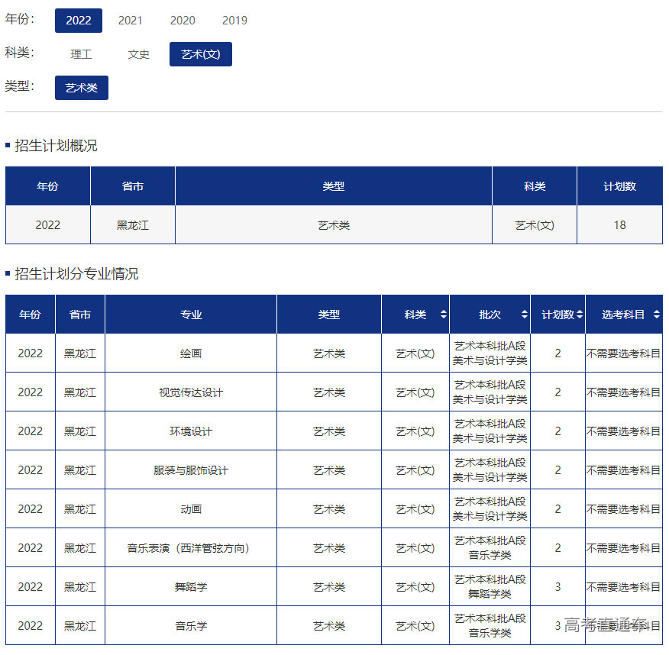This screenshot has width=669, height=655.
Task: Click the 专业 column header
Action: [x=191, y=315]
